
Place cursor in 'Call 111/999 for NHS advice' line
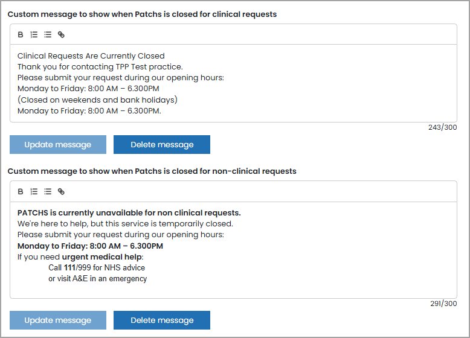[97, 267]
